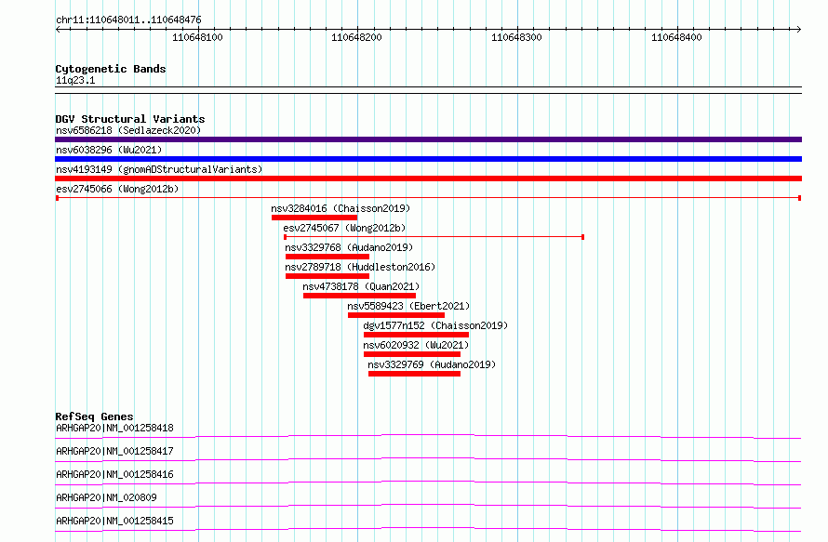This screenshot has height=542, width=828.
Task: Open variant nsv4738178 (Quan2021) label
Action: (361, 286)
